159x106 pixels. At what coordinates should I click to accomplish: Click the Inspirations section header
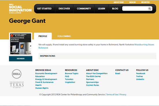97,56
